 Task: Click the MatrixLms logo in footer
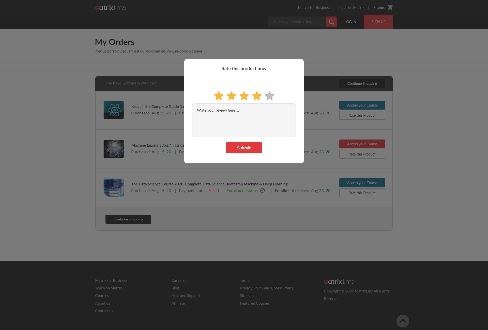(339, 282)
